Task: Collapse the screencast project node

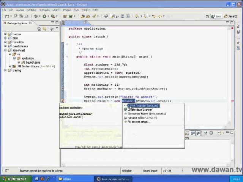Action: (5, 50)
